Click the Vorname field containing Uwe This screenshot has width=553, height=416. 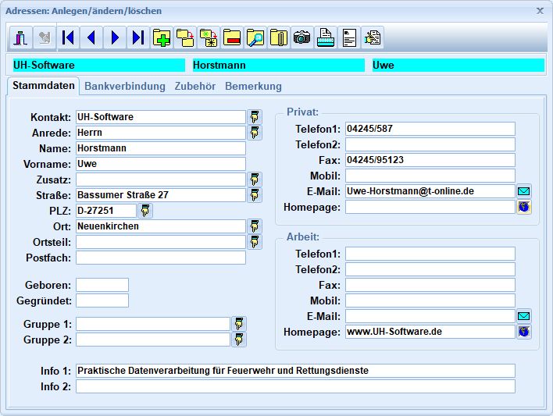161,164
